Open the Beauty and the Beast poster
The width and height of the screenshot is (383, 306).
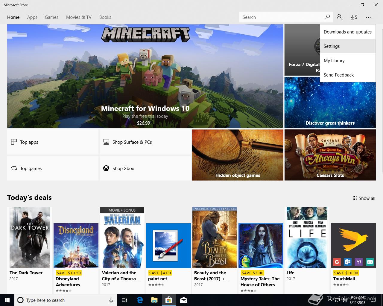click(215, 238)
